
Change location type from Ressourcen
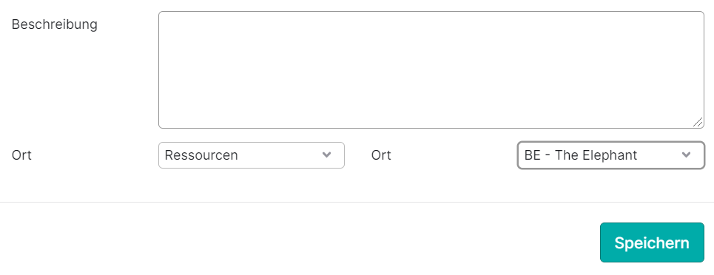click(x=252, y=155)
